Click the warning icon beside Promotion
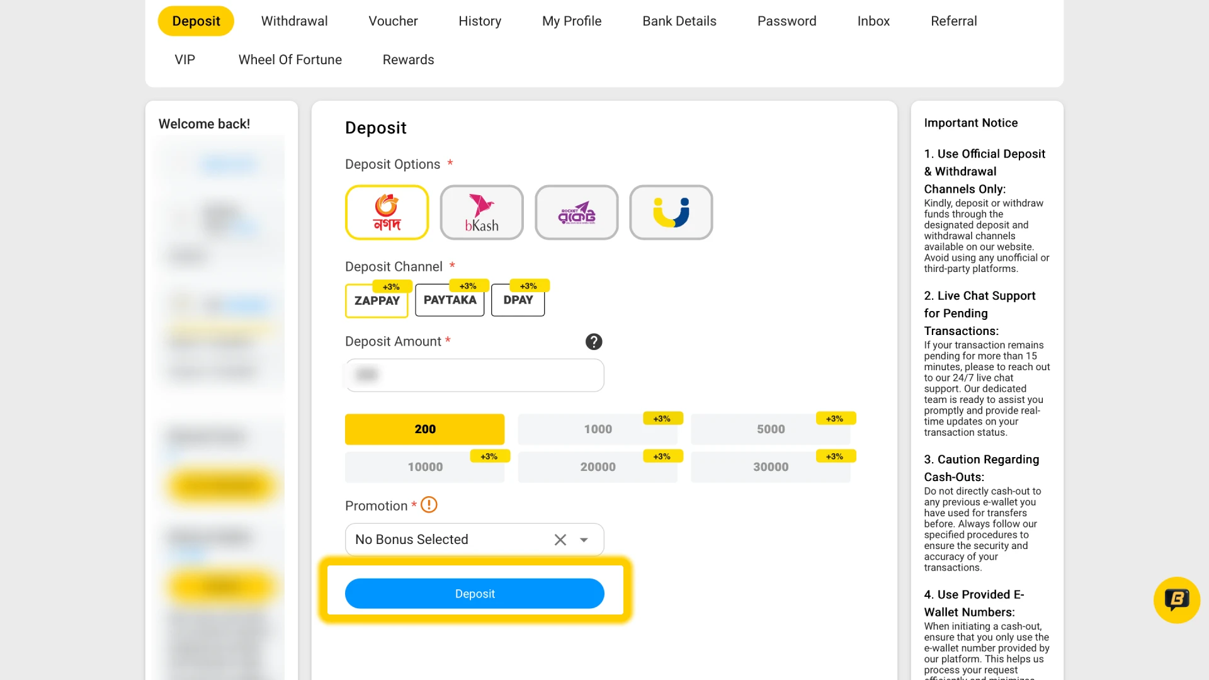Viewport: 1209px width, 680px height. point(429,504)
